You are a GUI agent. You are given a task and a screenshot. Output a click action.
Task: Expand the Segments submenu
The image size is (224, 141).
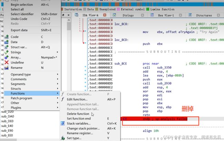(58, 84)
